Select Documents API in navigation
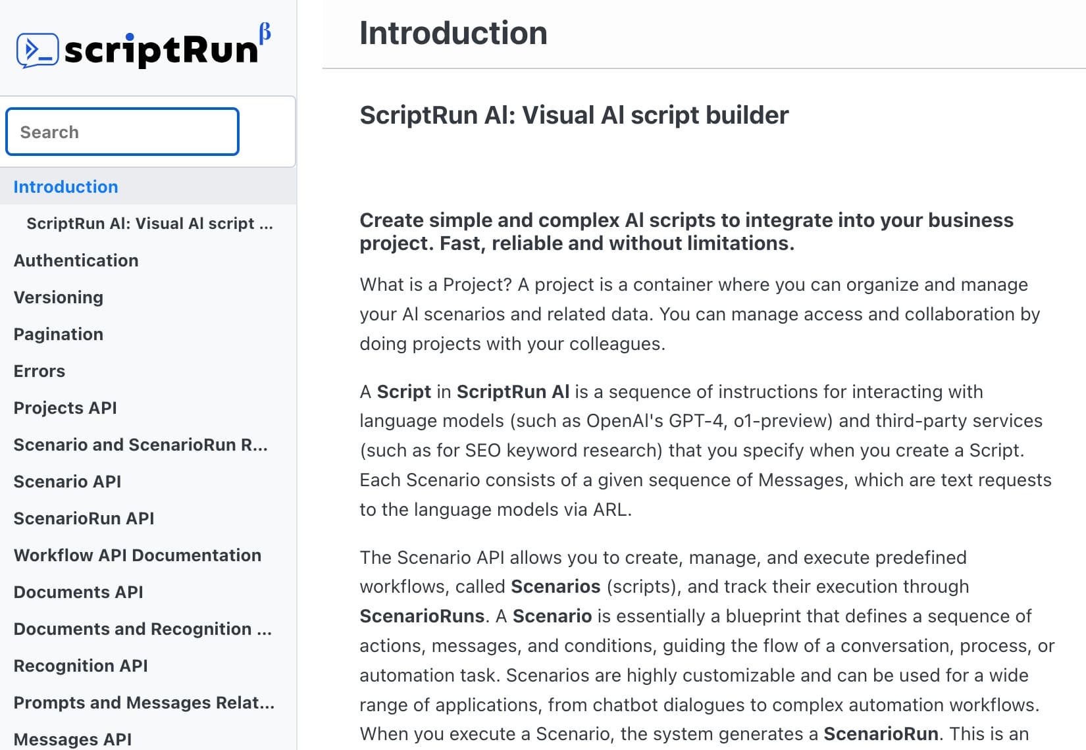 (78, 592)
